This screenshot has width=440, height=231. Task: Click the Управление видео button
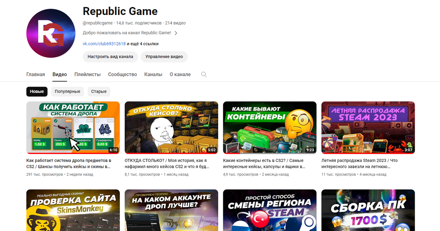point(164,57)
